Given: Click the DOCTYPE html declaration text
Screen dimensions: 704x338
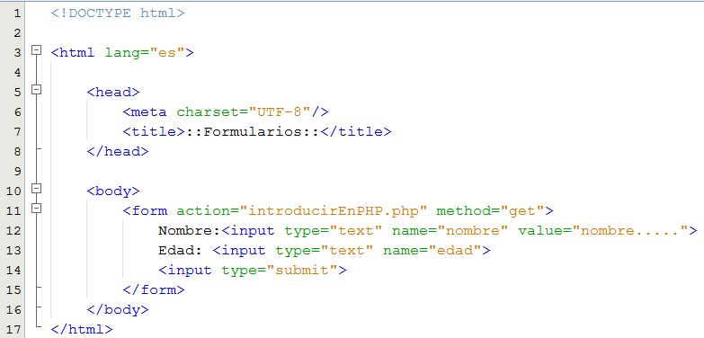Looking at the screenshot, I should click(118, 13).
